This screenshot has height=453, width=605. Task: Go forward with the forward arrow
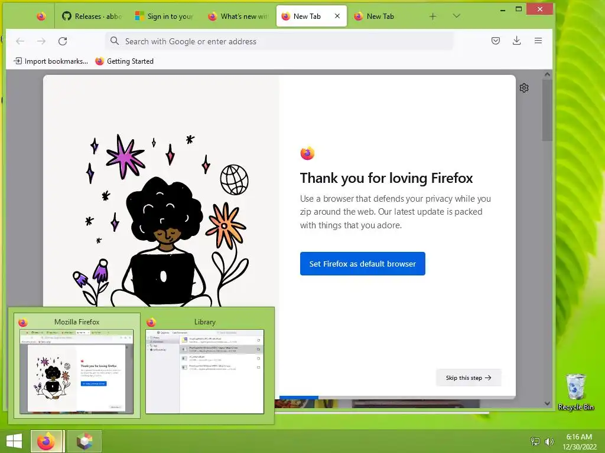point(41,41)
